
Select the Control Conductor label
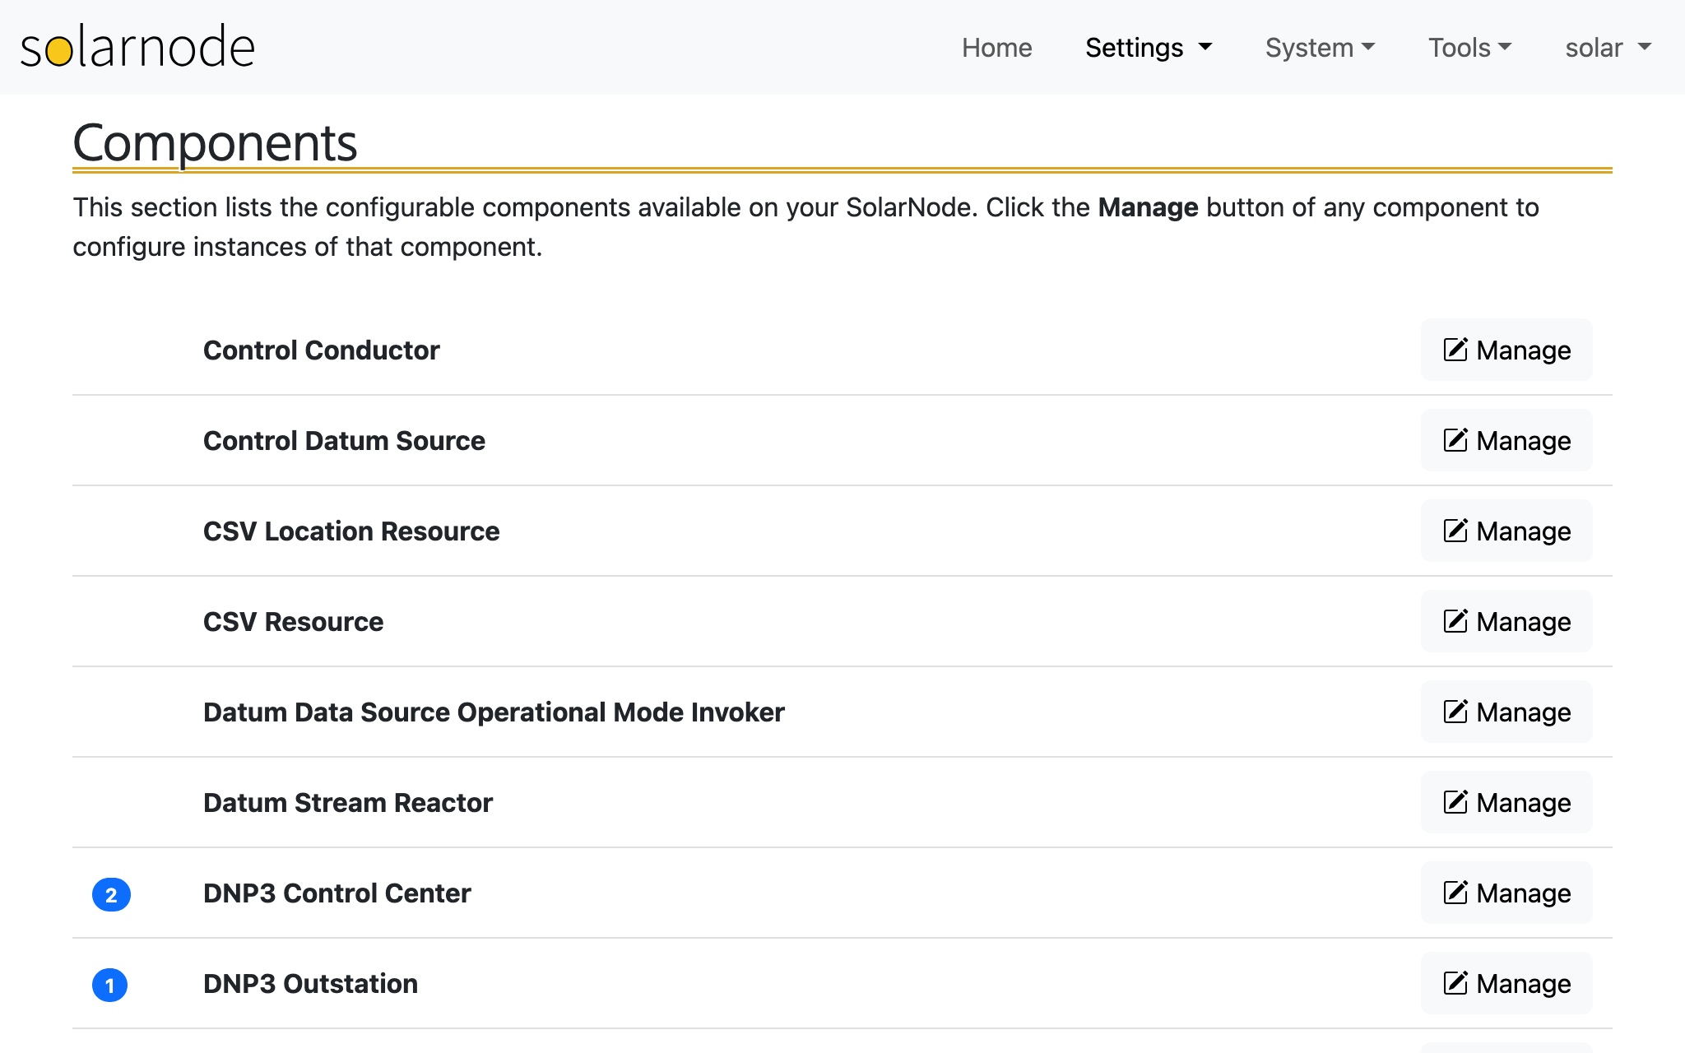click(x=322, y=350)
